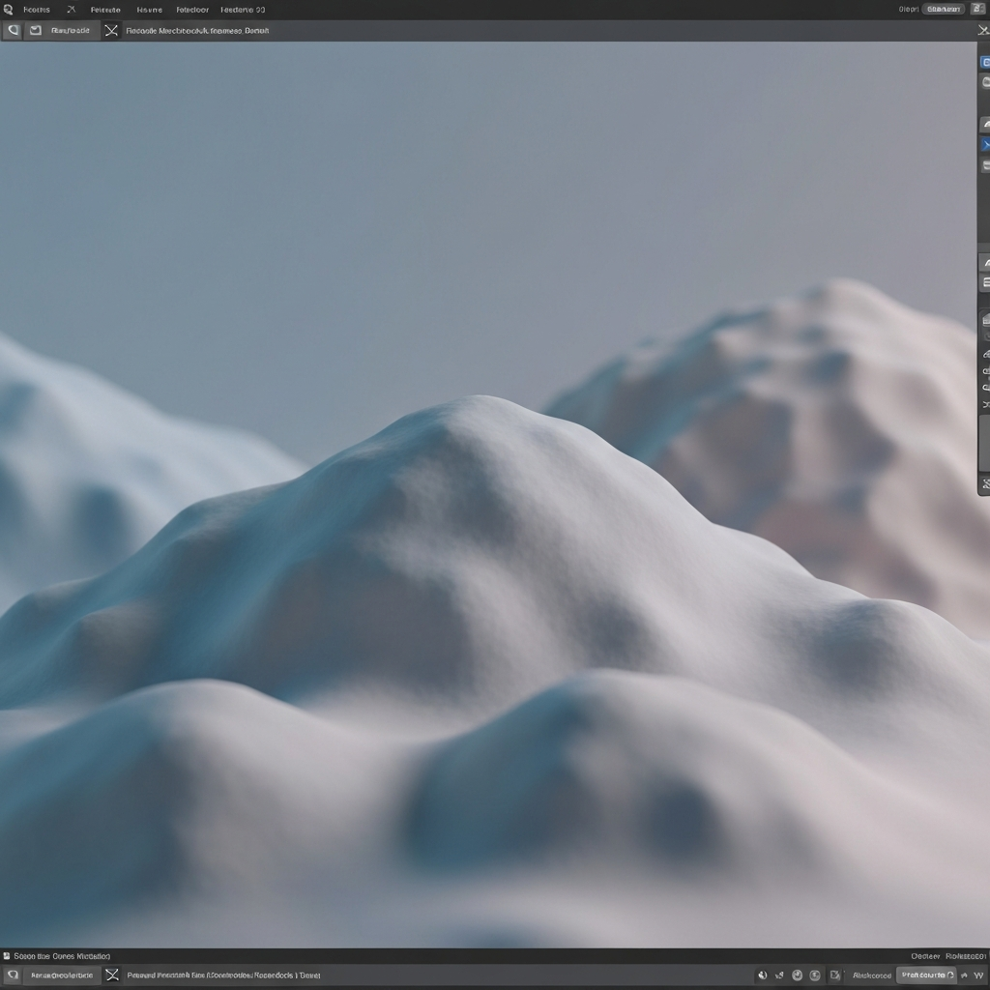Click the blue crossed-arrows icon in the right sidebar

[985, 145]
